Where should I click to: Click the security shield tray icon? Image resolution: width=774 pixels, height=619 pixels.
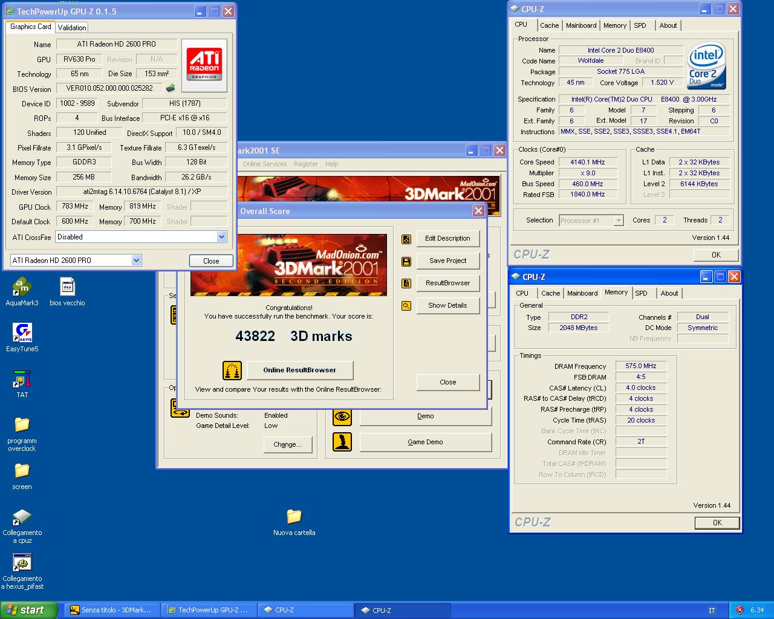pos(740,610)
